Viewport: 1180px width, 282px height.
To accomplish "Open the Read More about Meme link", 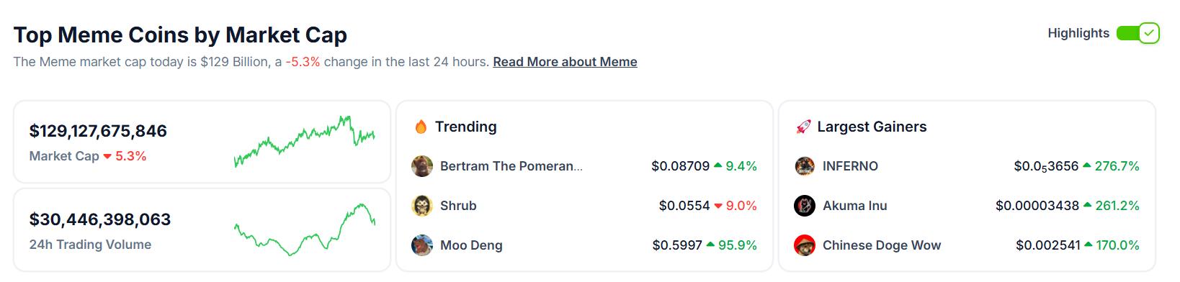I will point(565,62).
